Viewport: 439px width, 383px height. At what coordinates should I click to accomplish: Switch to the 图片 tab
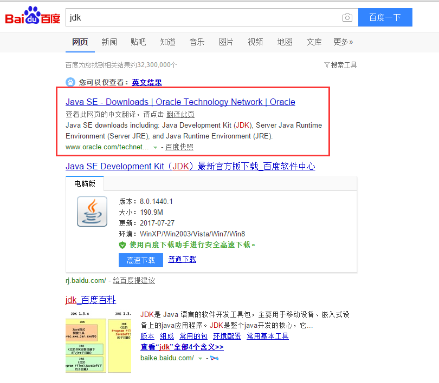click(226, 42)
